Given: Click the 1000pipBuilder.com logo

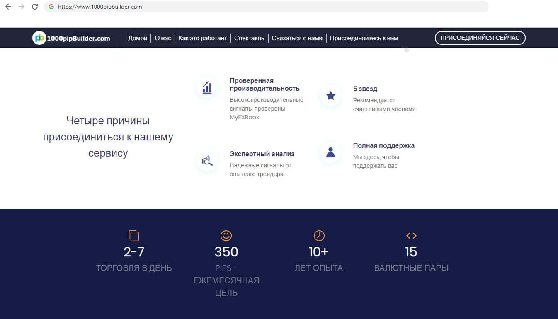Looking at the screenshot, I should click(71, 38).
